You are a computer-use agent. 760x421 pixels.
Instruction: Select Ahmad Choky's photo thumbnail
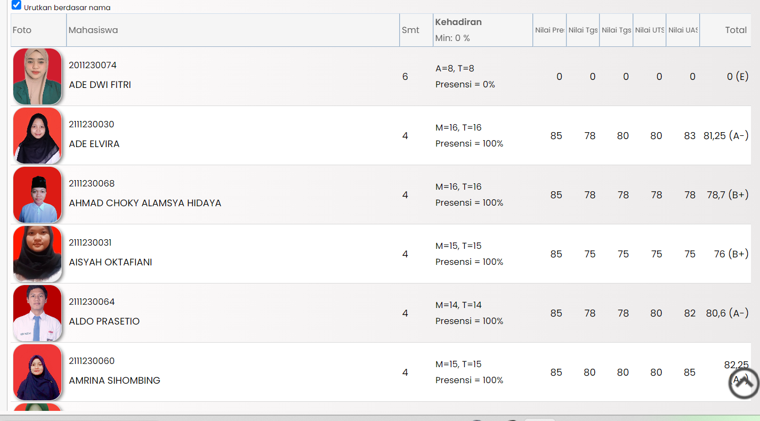tap(37, 195)
